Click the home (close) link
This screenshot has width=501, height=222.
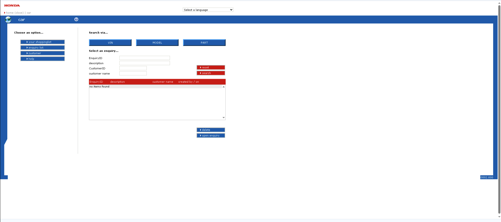(x=15, y=13)
